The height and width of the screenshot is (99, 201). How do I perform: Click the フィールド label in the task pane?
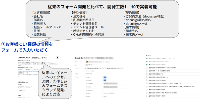(77, 77)
